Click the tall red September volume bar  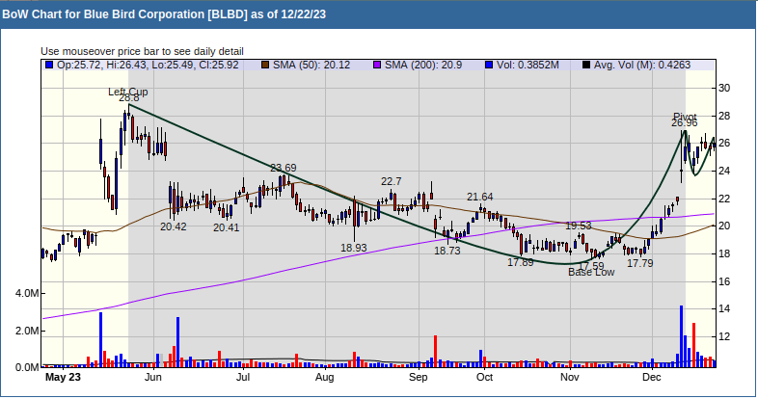435,351
